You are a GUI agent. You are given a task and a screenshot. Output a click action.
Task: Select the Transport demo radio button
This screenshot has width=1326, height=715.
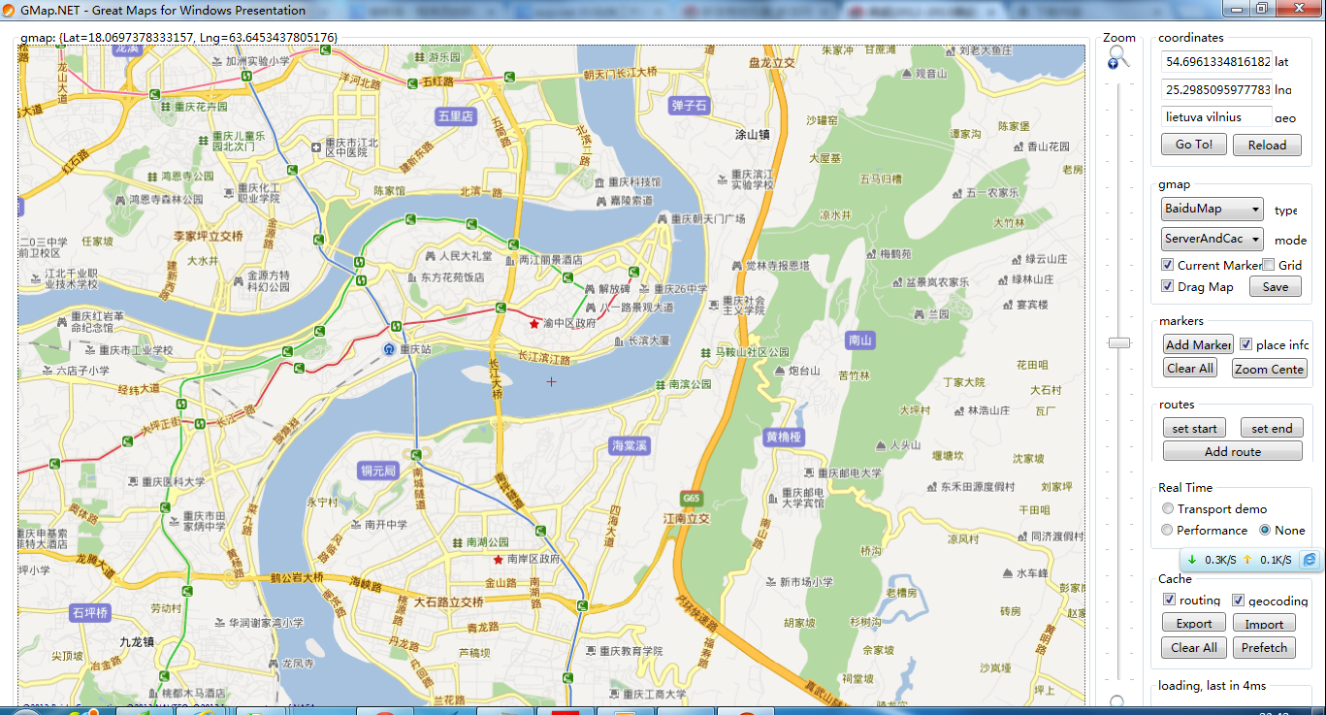[1168, 508]
